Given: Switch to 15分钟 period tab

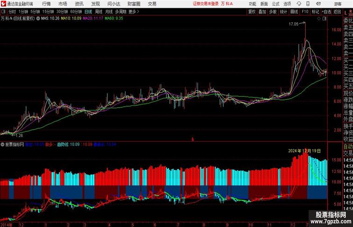Looking at the screenshot, I should pos(48,12).
